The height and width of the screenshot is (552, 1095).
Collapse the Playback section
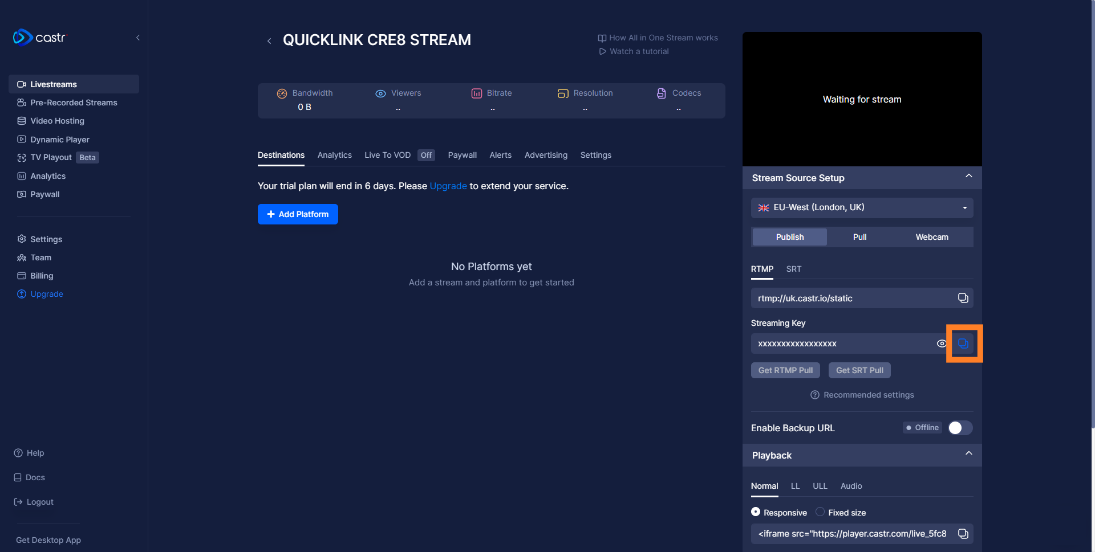968,453
